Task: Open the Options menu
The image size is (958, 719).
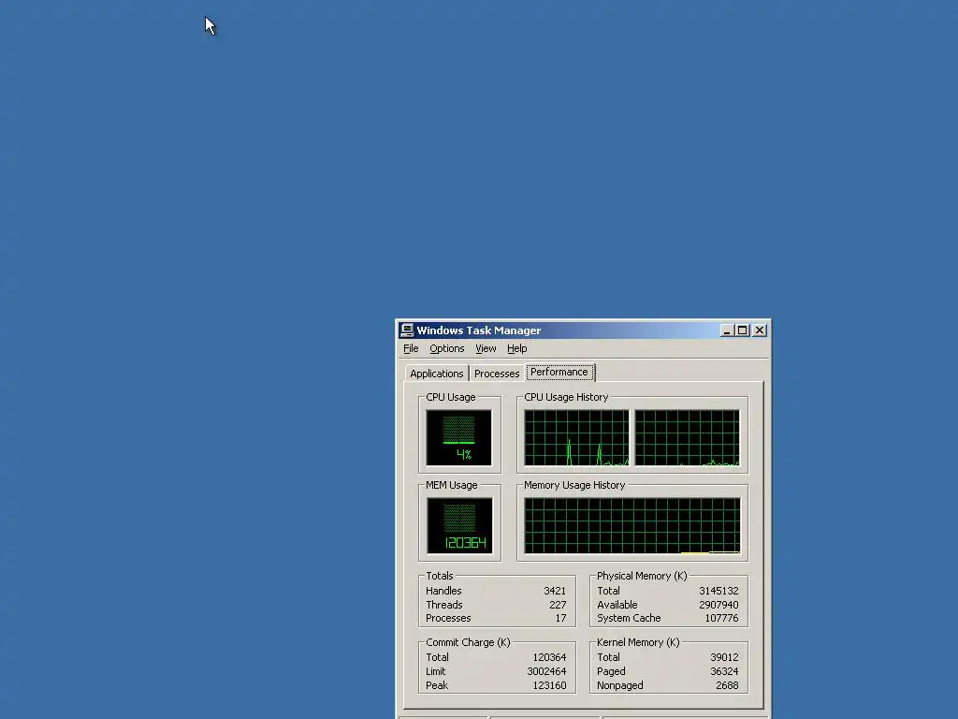Action: click(x=446, y=348)
